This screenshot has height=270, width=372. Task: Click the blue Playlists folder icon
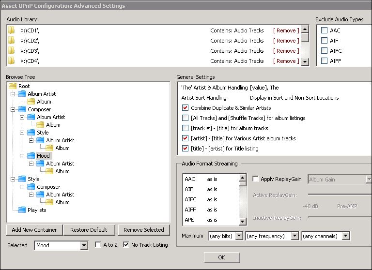(x=22, y=210)
